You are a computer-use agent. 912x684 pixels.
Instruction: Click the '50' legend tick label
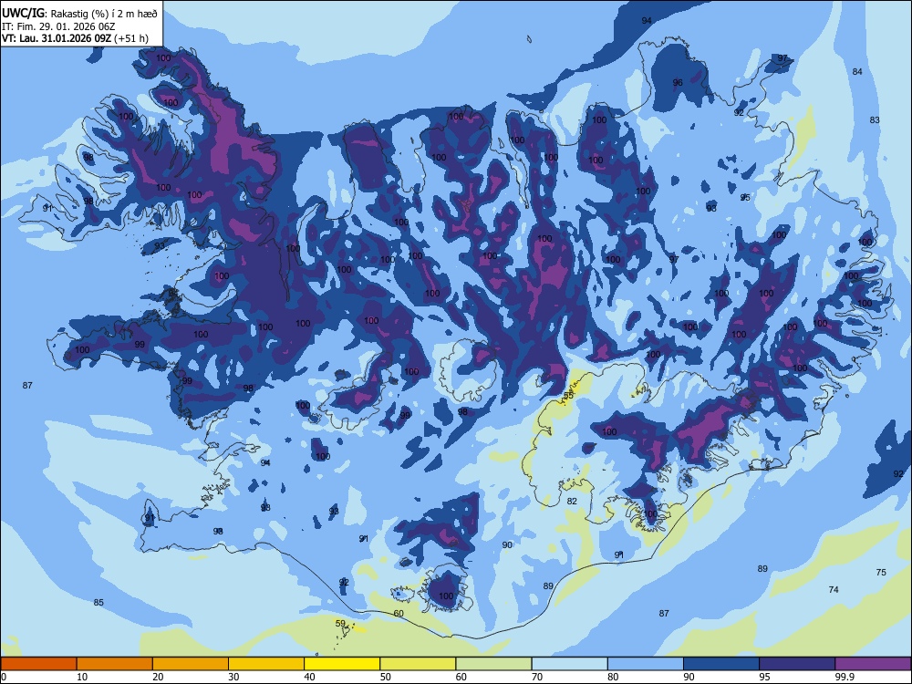coord(385,677)
